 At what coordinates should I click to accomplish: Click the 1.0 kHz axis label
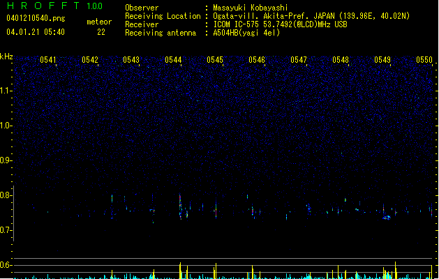[6, 126]
